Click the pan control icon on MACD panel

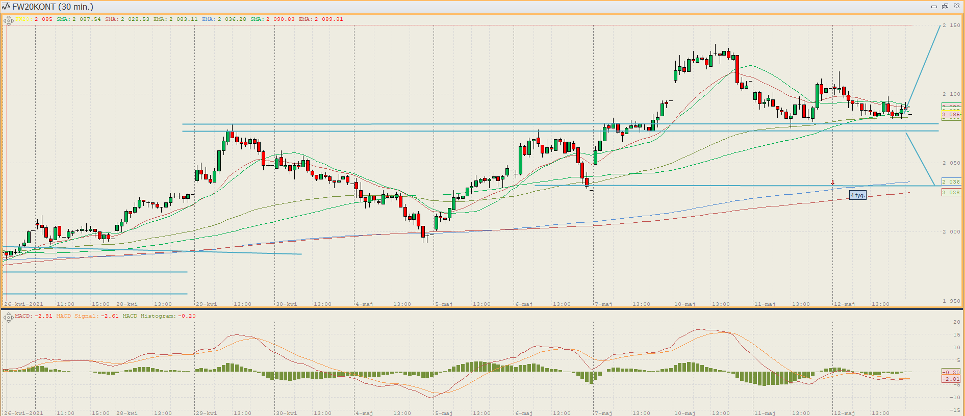(x=8, y=318)
